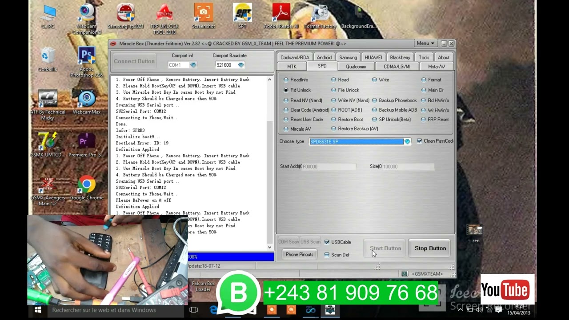Click the Stop Button

coord(430,248)
